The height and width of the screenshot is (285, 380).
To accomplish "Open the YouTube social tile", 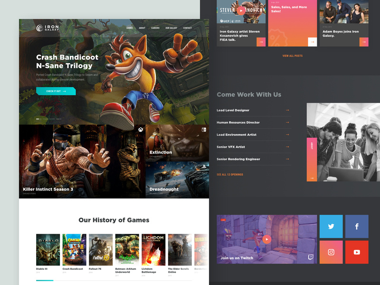I will (357, 252).
